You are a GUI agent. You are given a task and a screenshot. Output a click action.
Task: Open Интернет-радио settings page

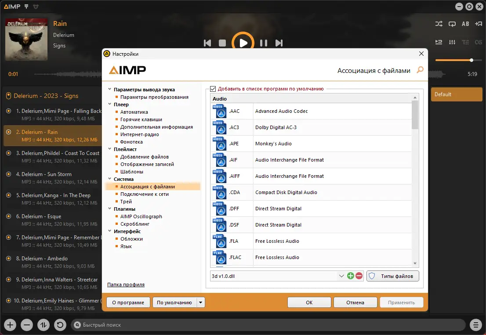(x=139, y=134)
